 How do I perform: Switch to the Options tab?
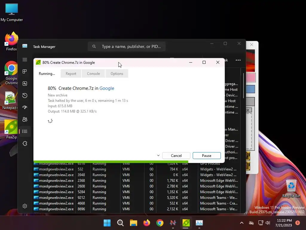click(117, 74)
